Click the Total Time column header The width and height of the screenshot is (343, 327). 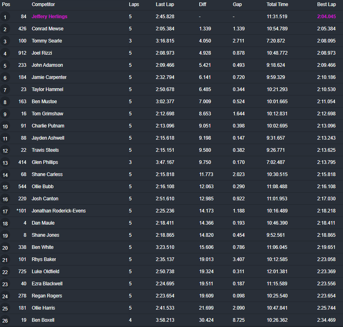[x=277, y=4]
